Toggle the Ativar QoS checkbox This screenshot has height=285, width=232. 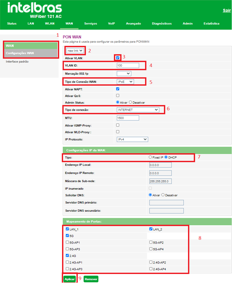pyautogui.click(x=118, y=96)
